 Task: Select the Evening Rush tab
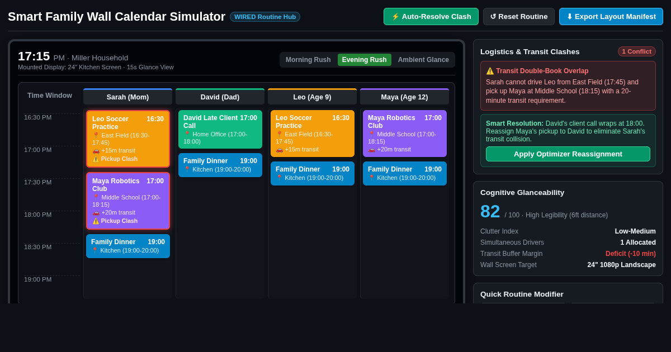pos(365,60)
